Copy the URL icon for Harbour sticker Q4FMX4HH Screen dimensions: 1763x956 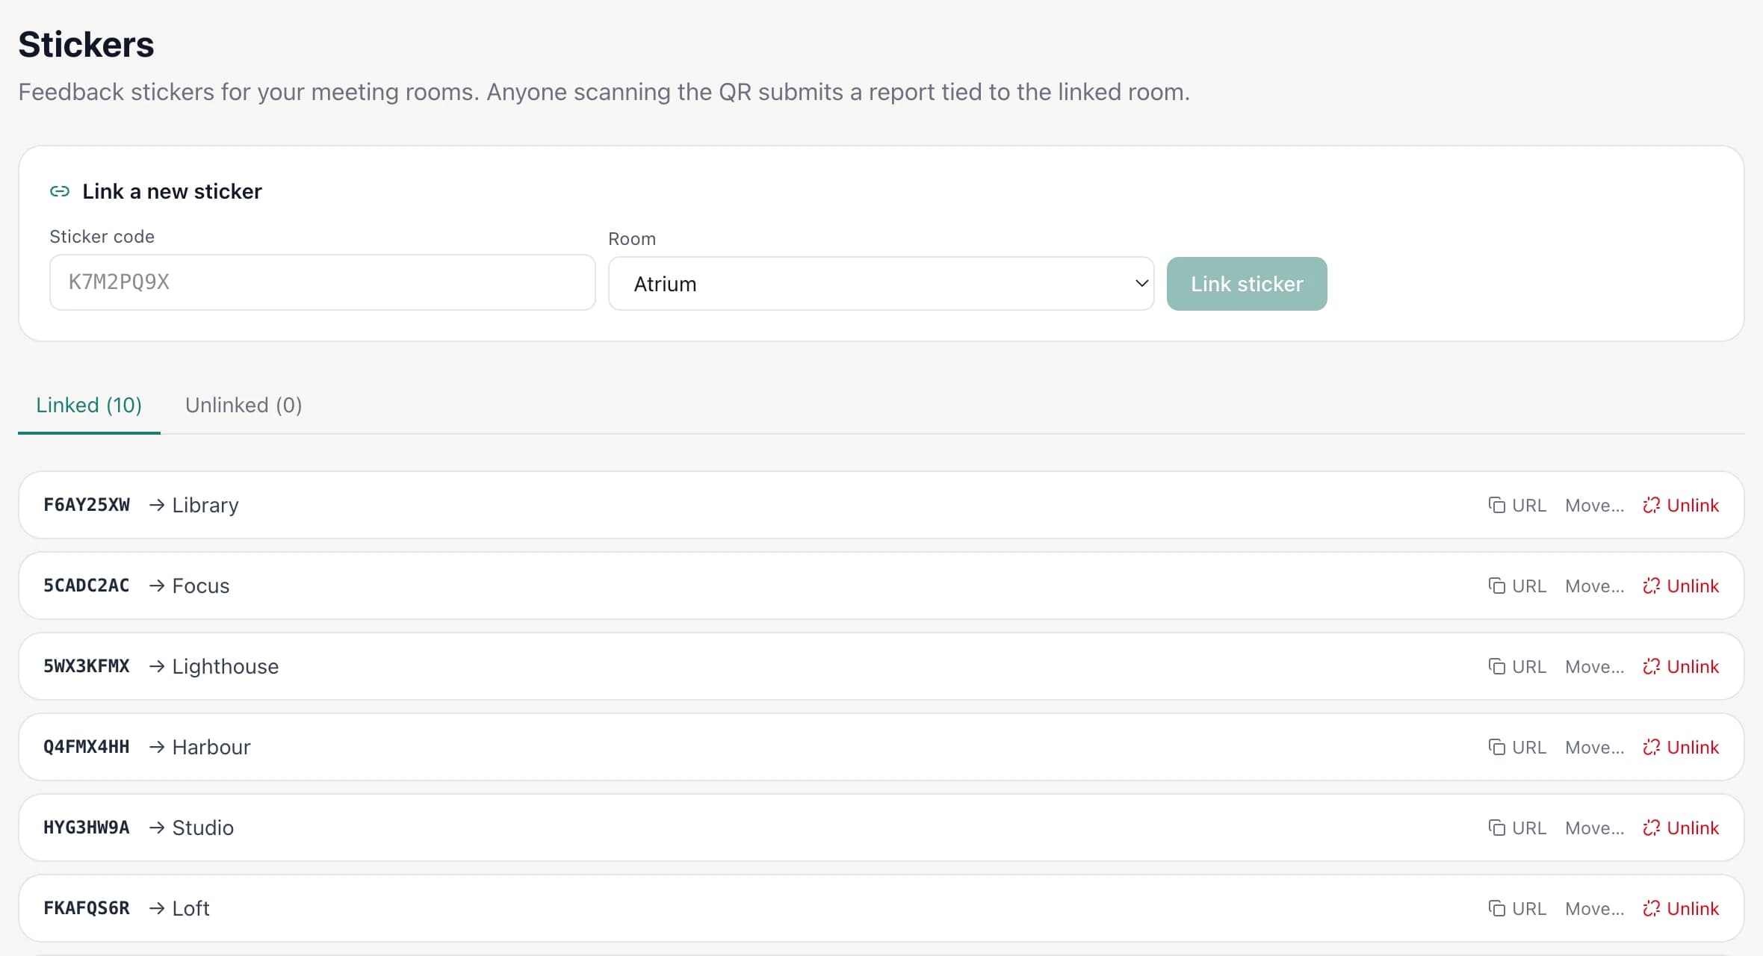(x=1496, y=748)
